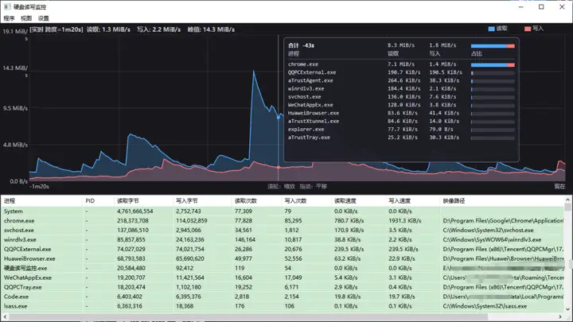Click read bytes value 4,761,666,554

(x=136, y=211)
